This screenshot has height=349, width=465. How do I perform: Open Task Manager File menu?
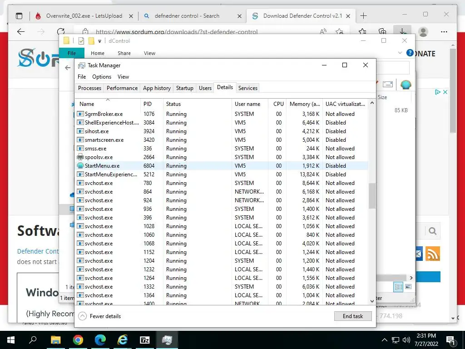(82, 76)
